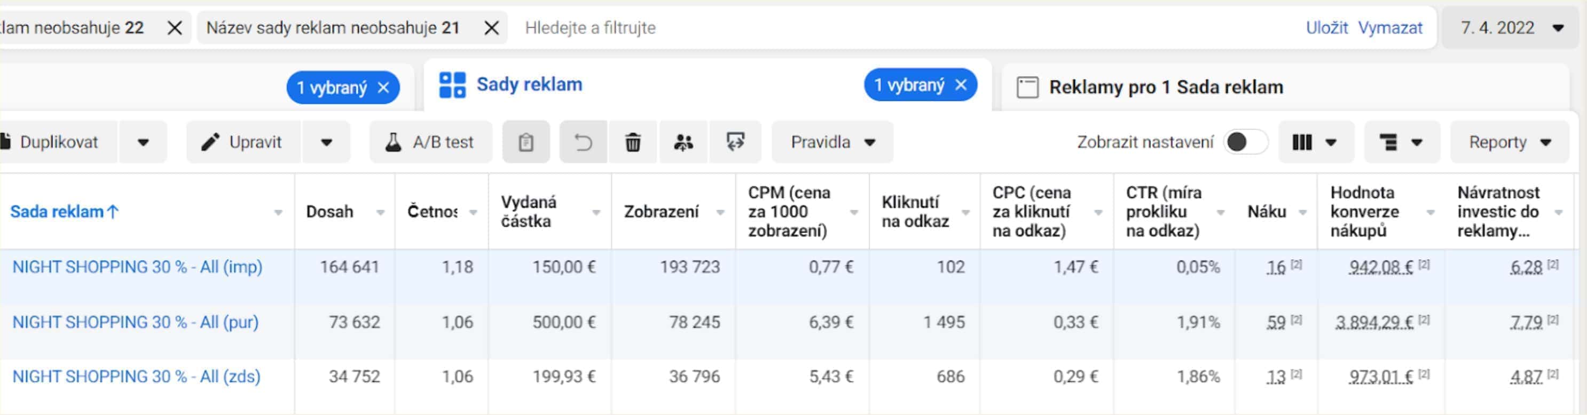The width and height of the screenshot is (1587, 415).
Task: Open the Reporty dropdown
Action: click(1510, 142)
